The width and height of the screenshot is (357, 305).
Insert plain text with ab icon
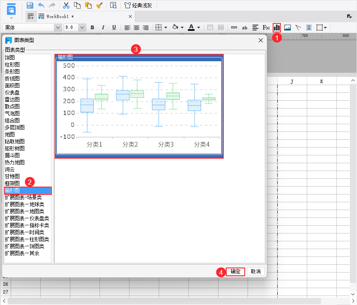click(245, 28)
